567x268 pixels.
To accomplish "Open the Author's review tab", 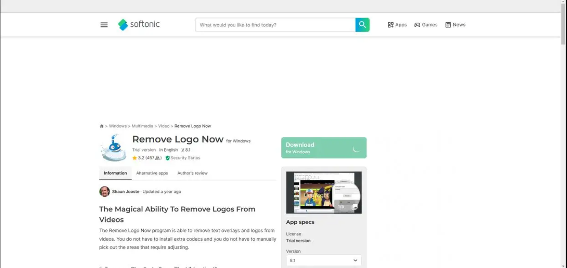I will [192, 173].
